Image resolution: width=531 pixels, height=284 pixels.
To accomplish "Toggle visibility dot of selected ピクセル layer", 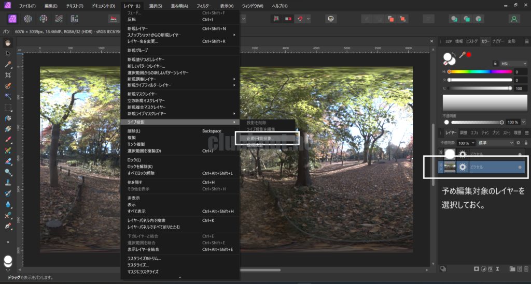I will (520, 167).
